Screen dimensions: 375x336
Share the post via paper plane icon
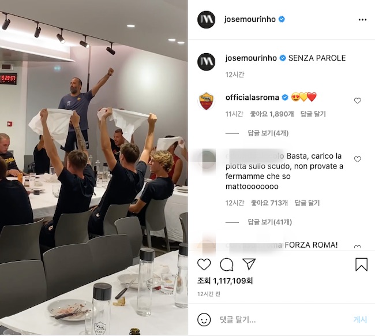(249, 264)
